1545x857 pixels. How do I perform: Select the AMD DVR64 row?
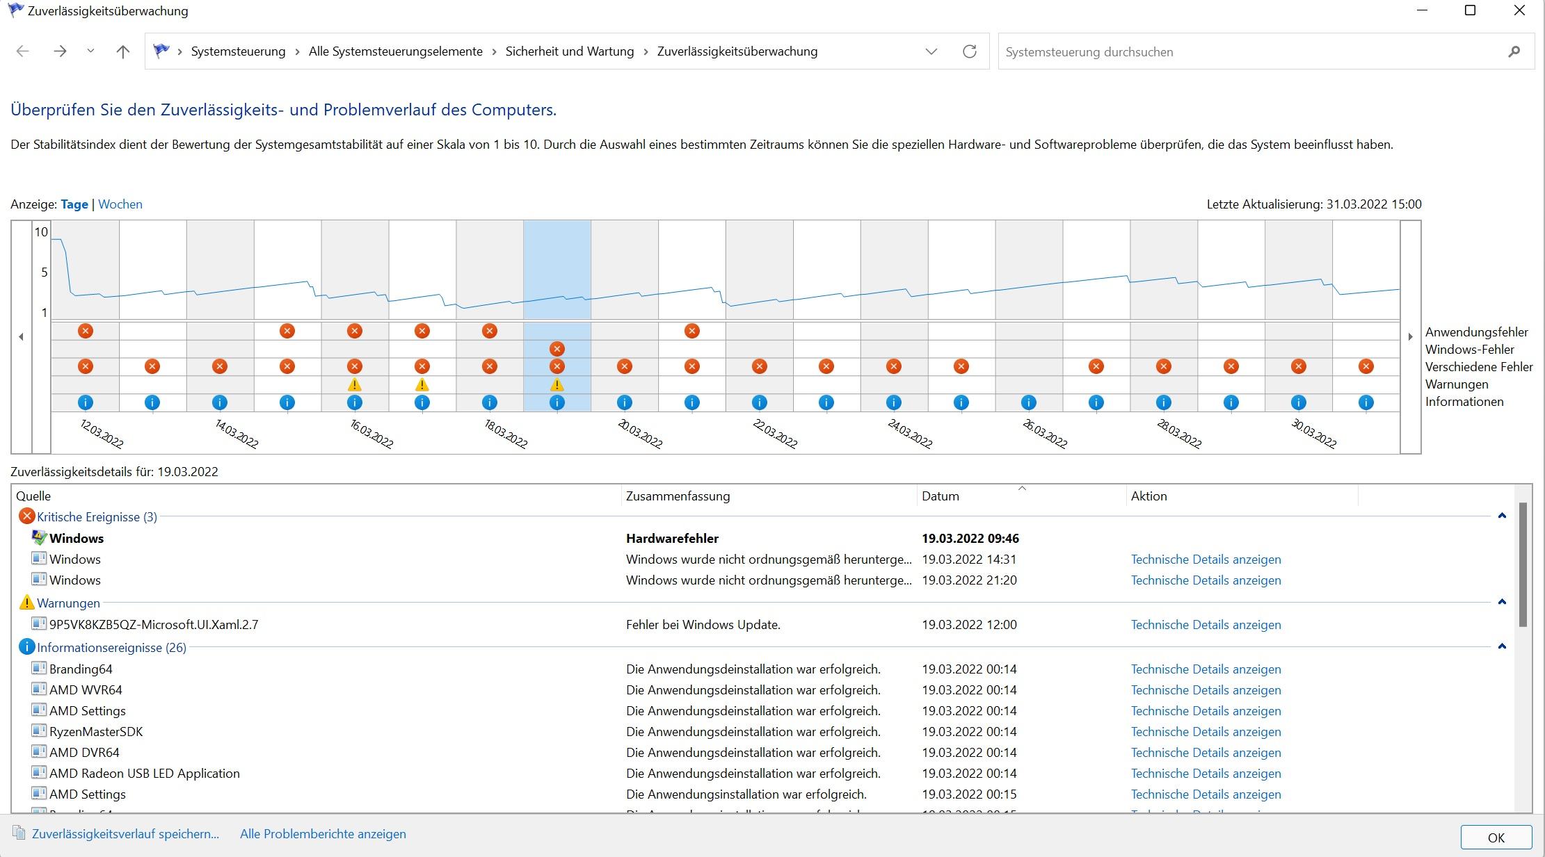pyautogui.click(x=763, y=753)
